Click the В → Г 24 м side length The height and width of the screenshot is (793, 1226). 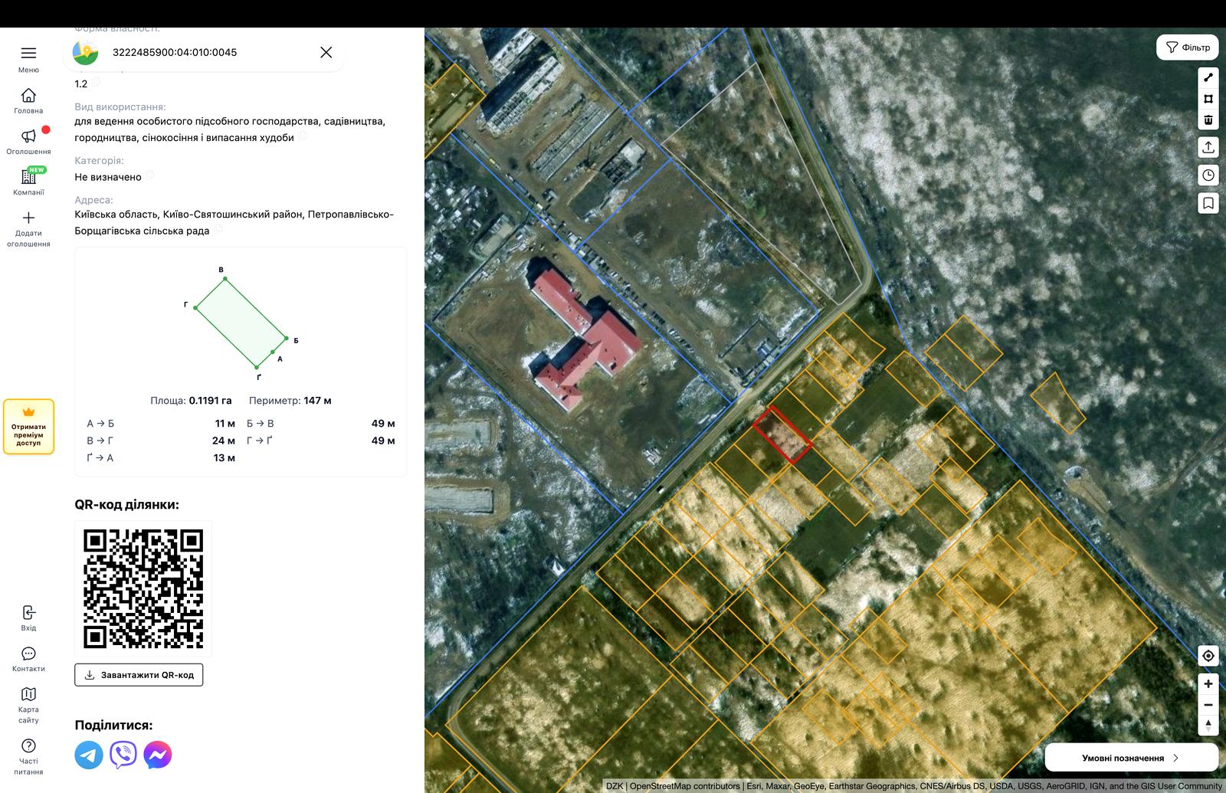161,441
